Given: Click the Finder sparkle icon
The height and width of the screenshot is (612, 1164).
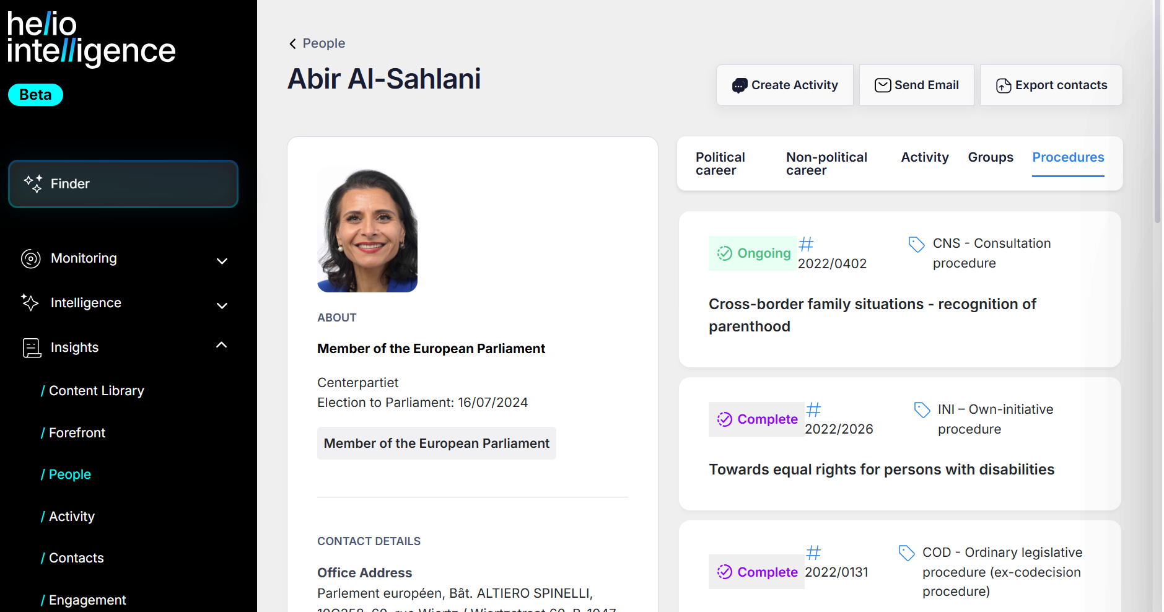Looking at the screenshot, I should (33, 184).
